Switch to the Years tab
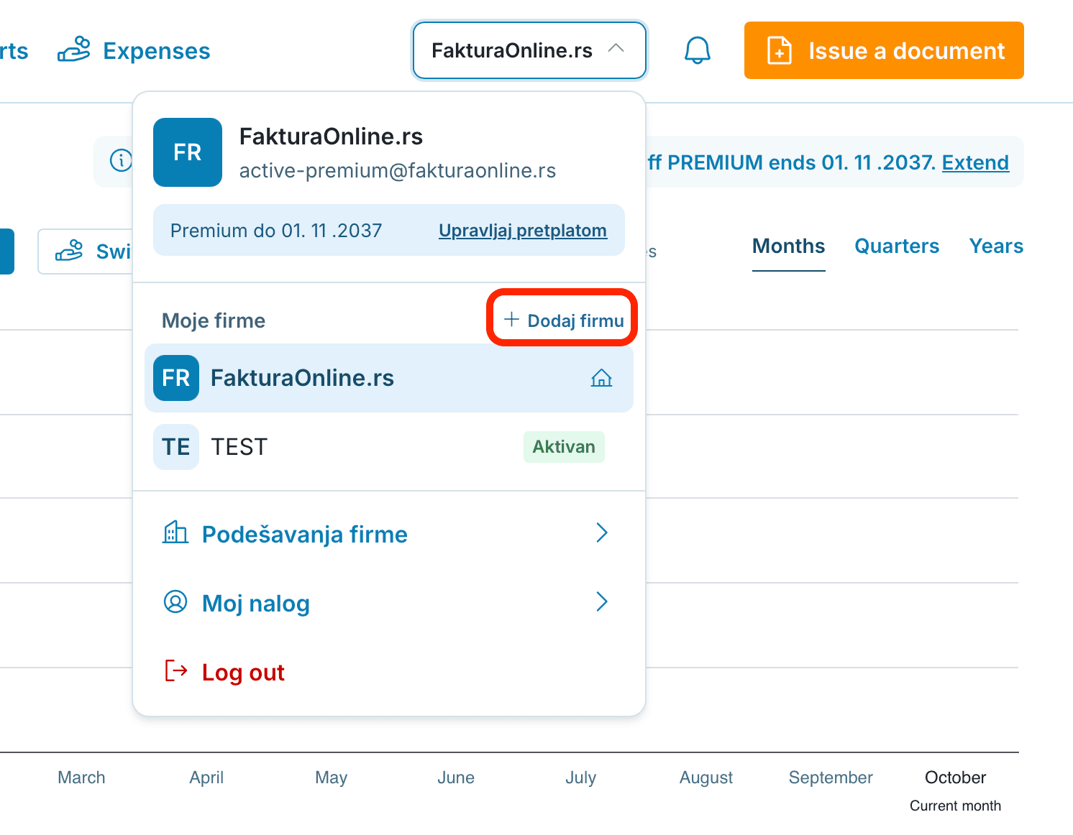This screenshot has height=835, width=1073. tap(996, 246)
